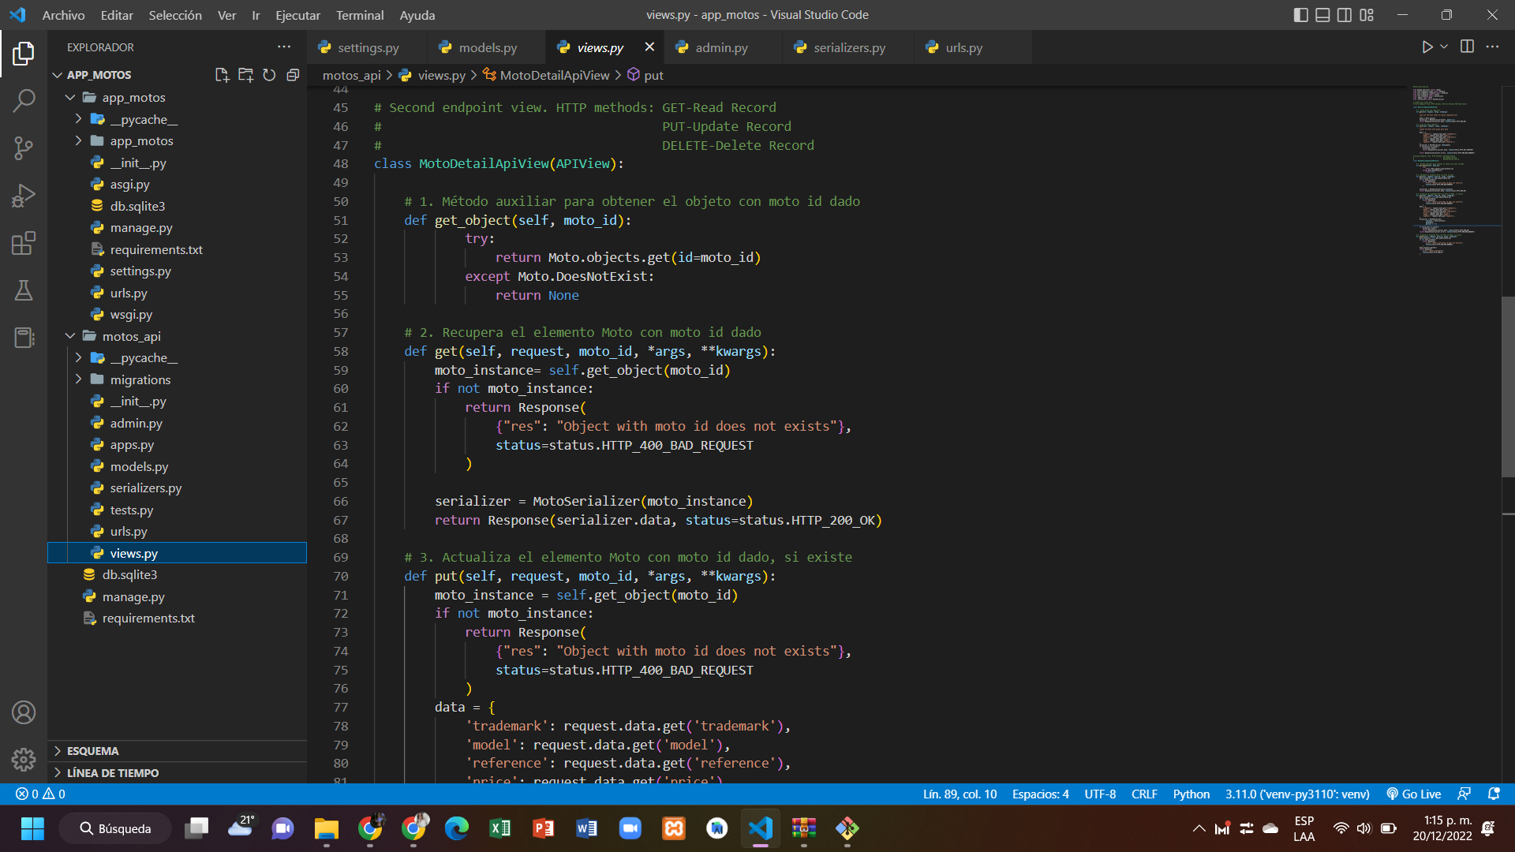Image resolution: width=1515 pixels, height=852 pixels.
Task: Toggle the primary sidebar visibility
Action: tap(1300, 15)
